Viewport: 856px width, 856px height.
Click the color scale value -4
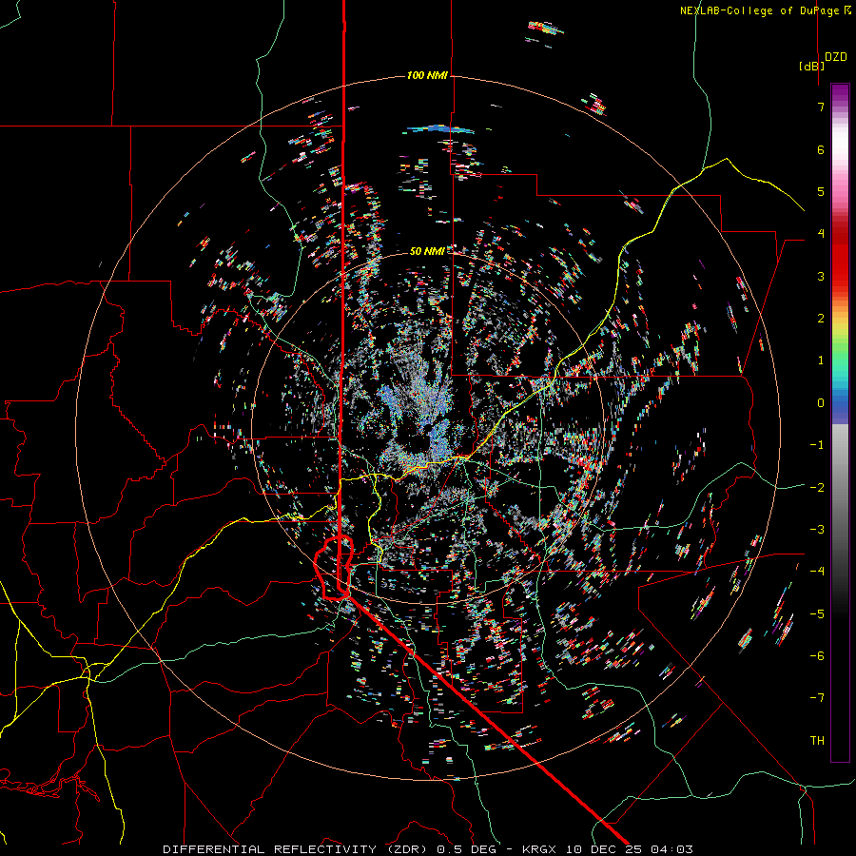(817, 571)
